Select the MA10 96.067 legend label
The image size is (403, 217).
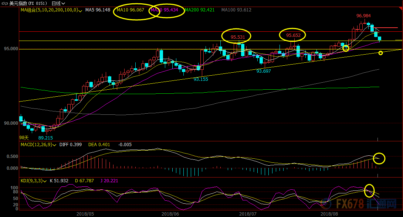(130, 10)
